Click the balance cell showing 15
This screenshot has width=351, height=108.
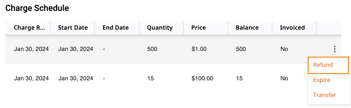pyautogui.click(x=239, y=78)
